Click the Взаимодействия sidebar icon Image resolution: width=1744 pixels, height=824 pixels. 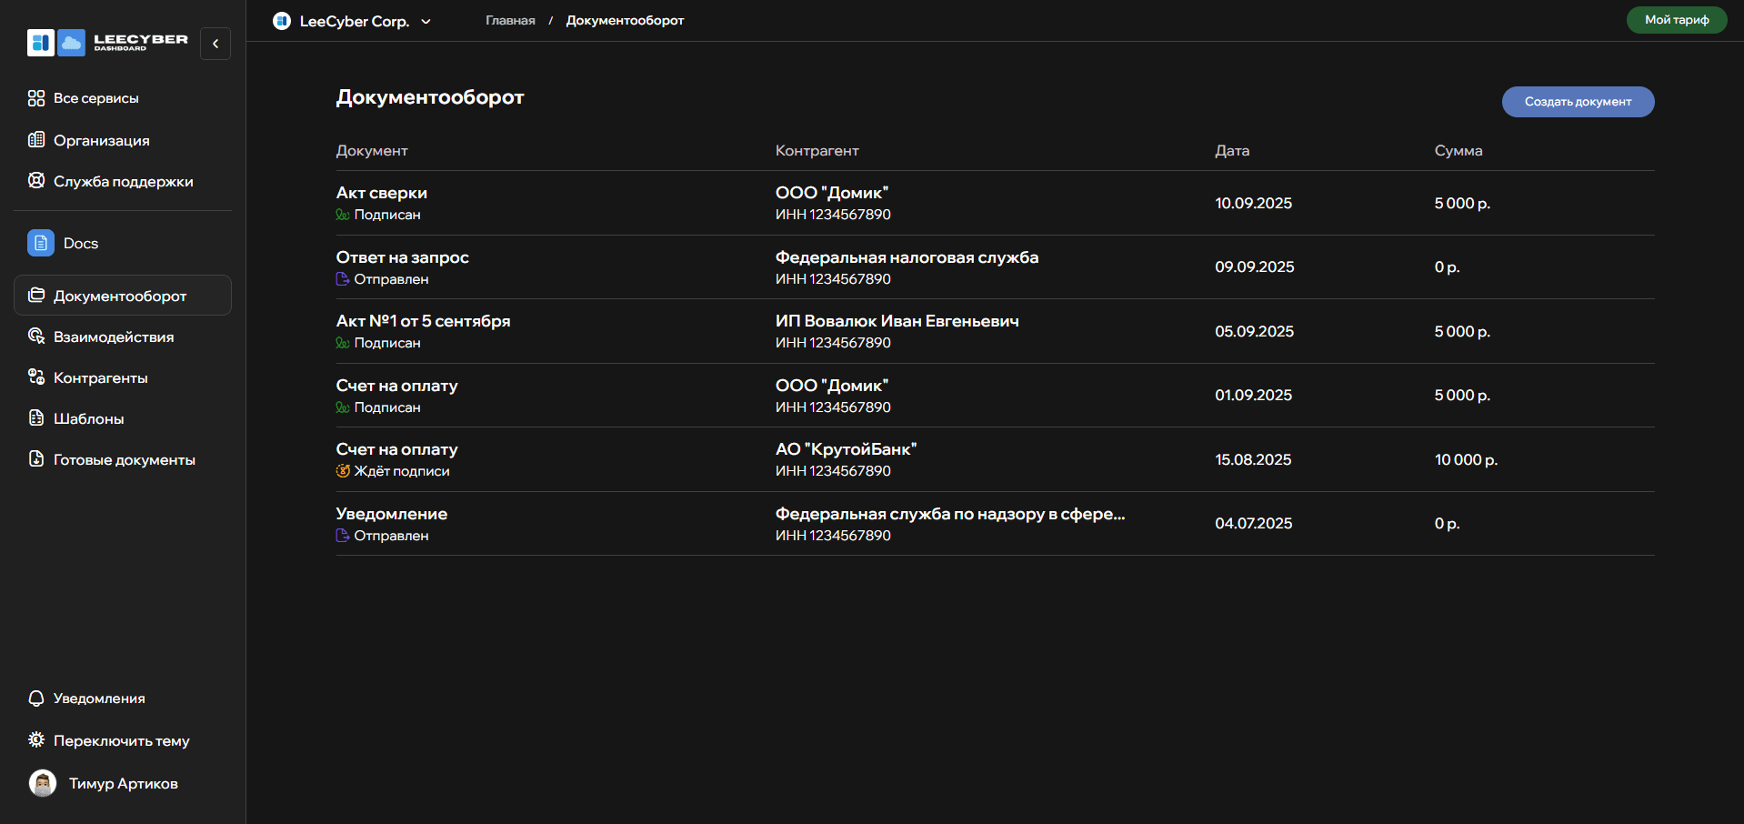(x=36, y=337)
